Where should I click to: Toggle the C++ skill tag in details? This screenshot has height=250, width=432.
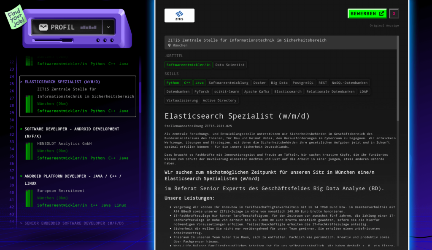point(187,82)
